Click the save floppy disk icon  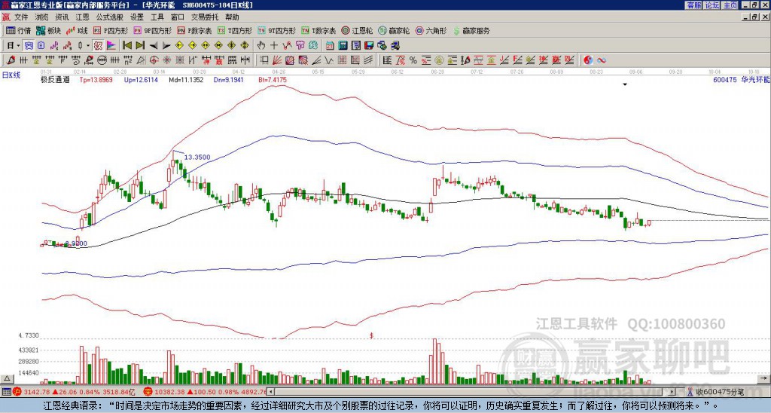369,46
